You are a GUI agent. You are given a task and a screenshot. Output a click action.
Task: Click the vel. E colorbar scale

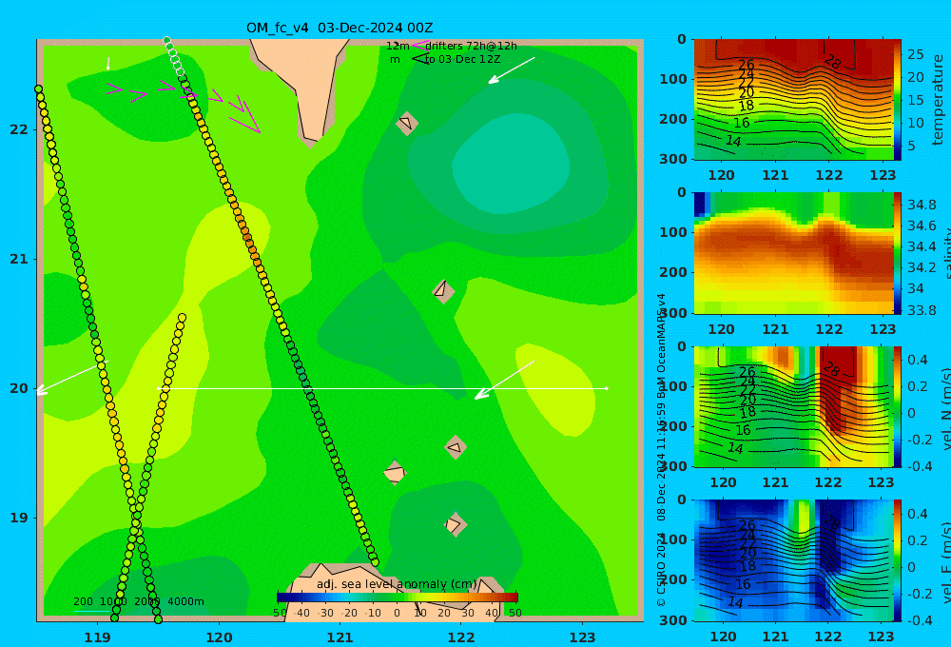coord(898,560)
